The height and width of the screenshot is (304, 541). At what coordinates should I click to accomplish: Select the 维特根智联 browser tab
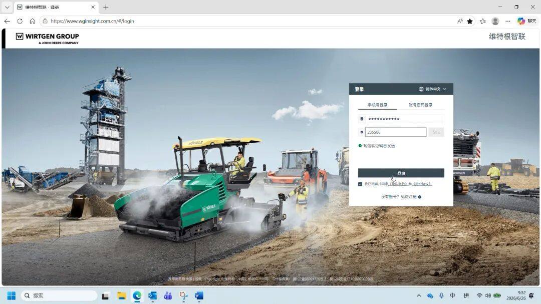pyautogui.click(x=56, y=7)
